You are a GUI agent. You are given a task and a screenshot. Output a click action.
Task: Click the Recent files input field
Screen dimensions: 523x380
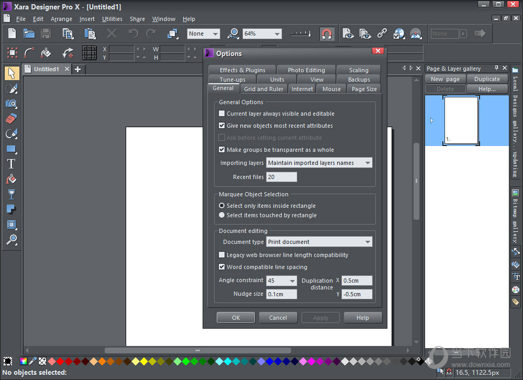click(282, 177)
